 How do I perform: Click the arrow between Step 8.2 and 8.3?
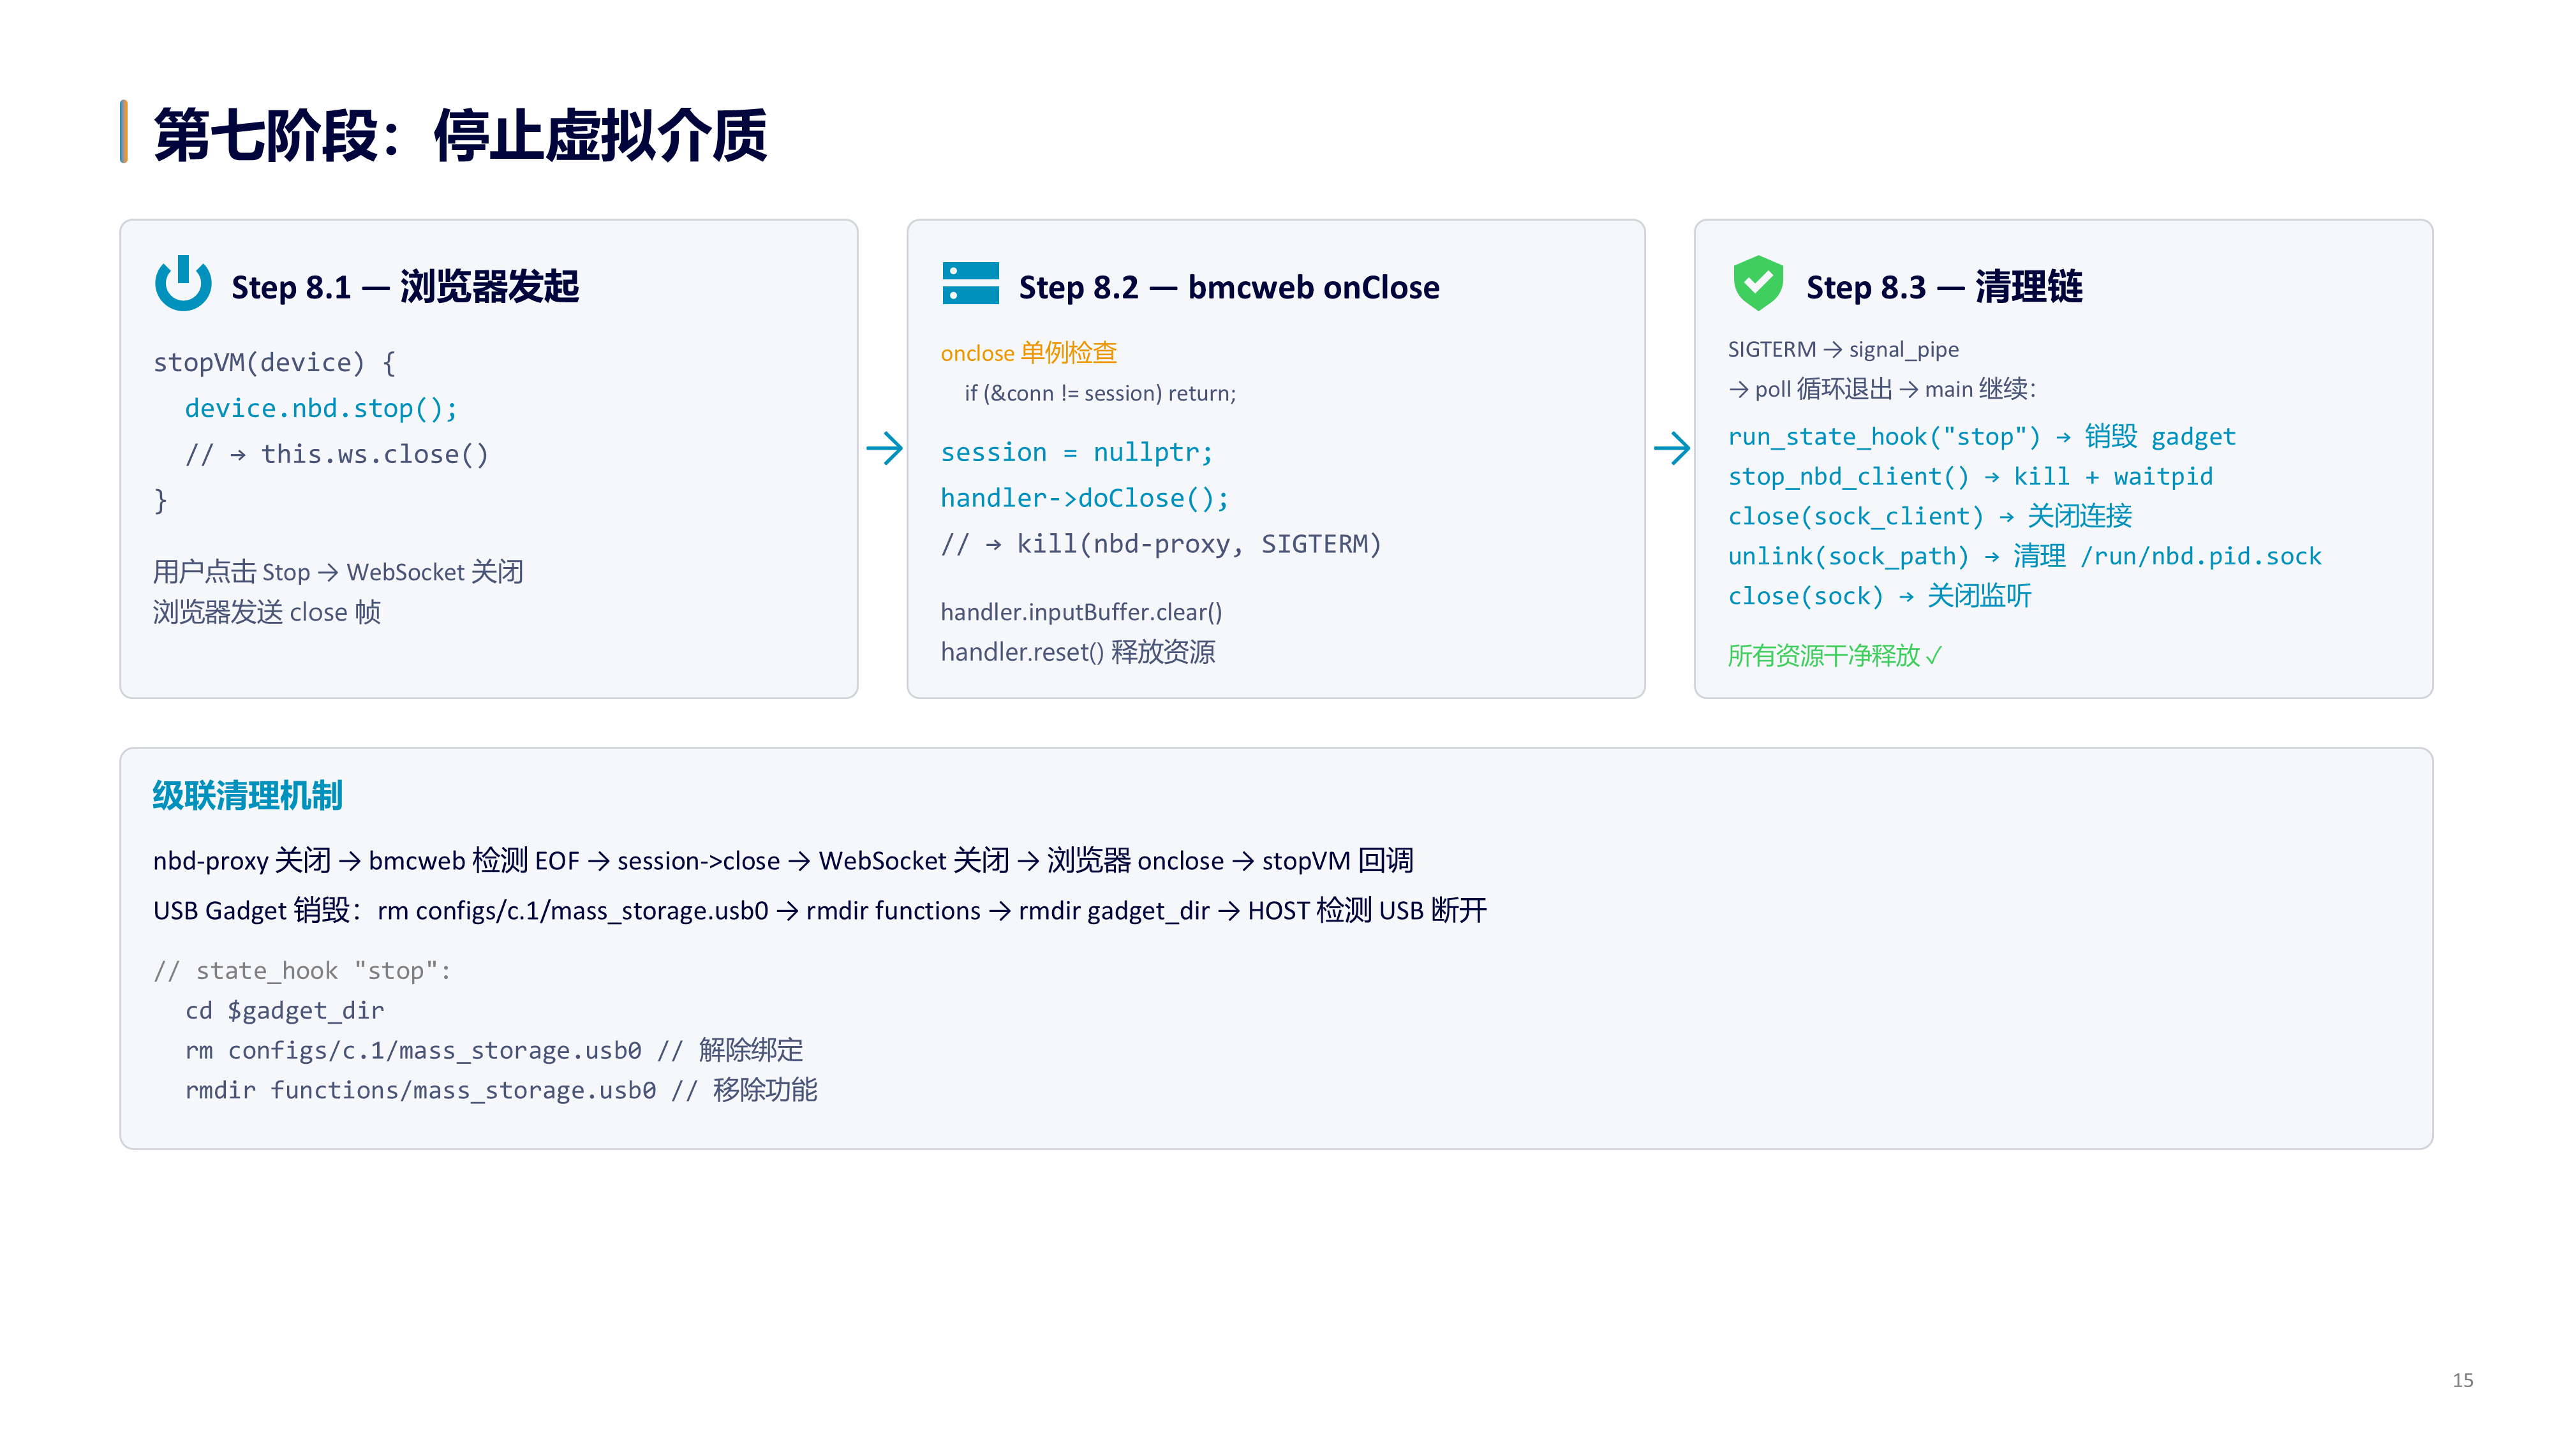click(1672, 448)
